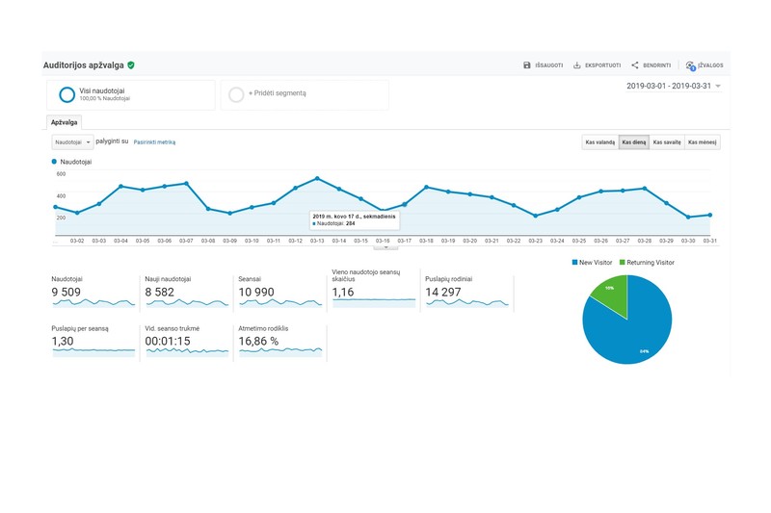Click the share icon beside Bendrinti
Screen dimensions: 771x513
coord(635,65)
